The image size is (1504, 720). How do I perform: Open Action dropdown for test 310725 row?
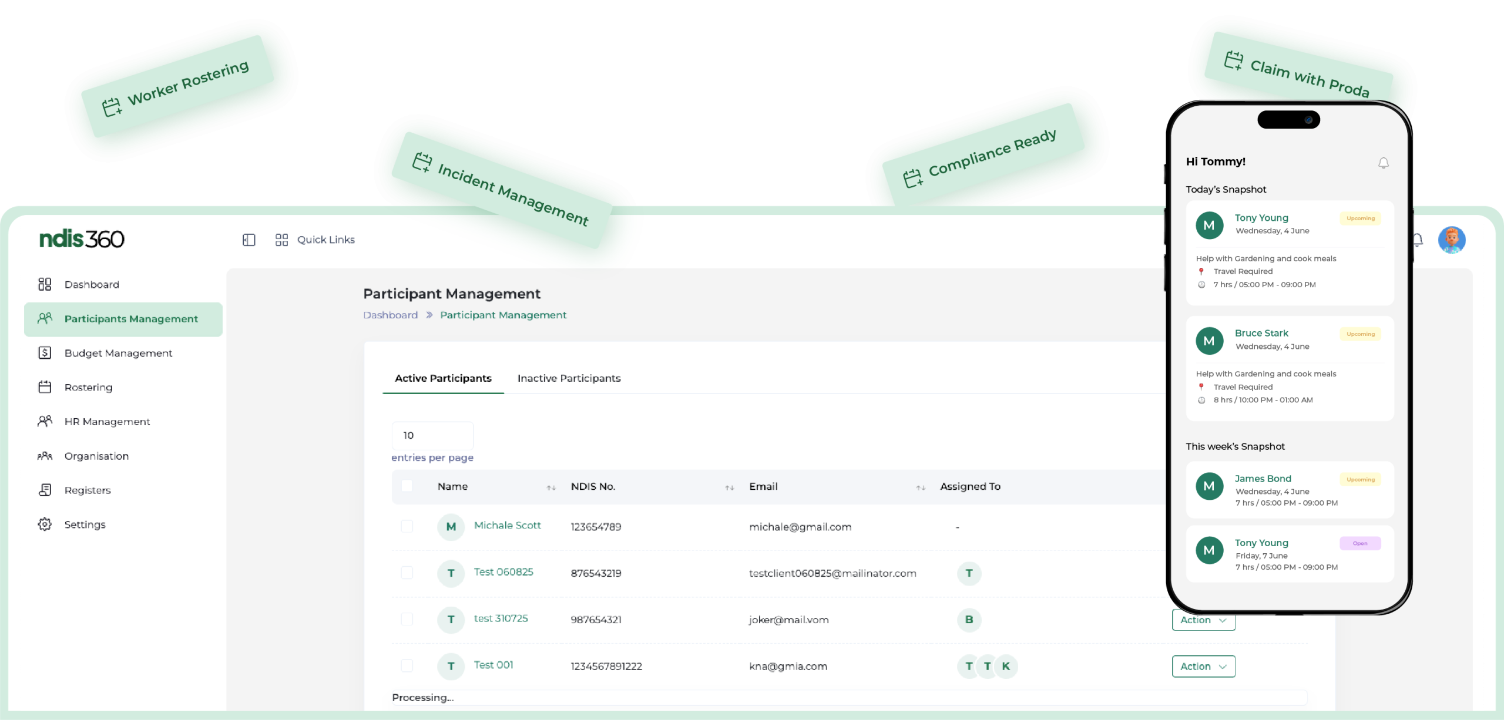1203,621
